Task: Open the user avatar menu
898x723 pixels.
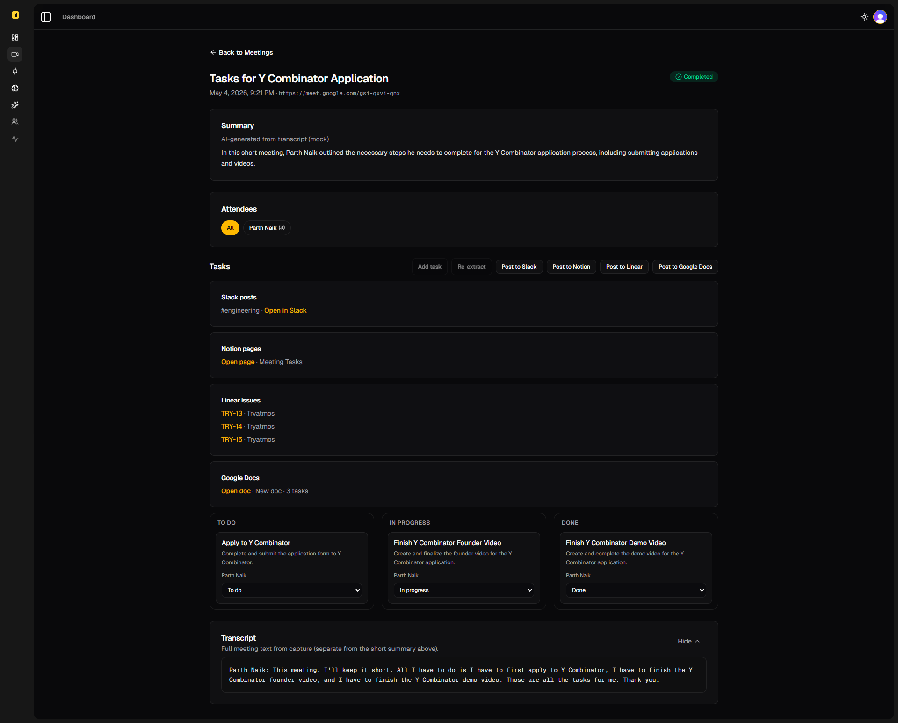Action: pos(880,17)
